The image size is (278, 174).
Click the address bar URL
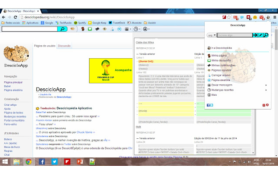tap(50, 17)
